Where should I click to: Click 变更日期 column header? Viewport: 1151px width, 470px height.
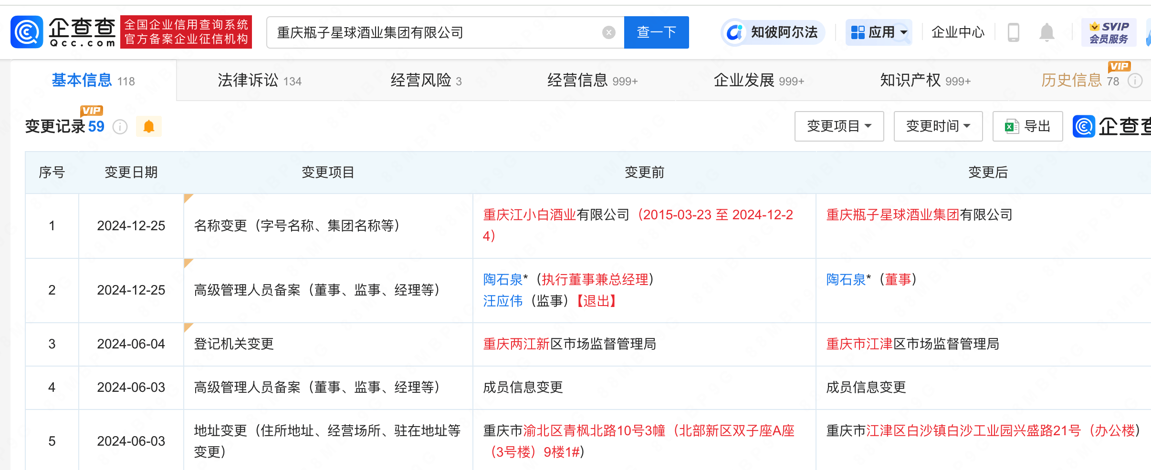[x=131, y=172]
